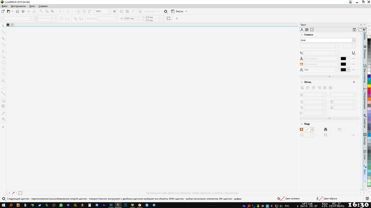Screen dimensions: 371x208
Task: Open the Запуск launcher dropdown
Action: point(186,11)
